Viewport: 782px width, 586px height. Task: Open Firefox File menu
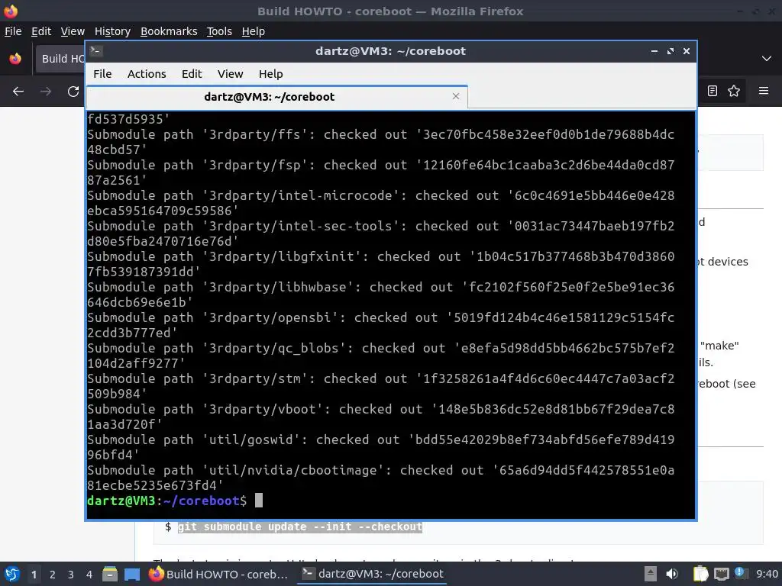[x=13, y=31]
